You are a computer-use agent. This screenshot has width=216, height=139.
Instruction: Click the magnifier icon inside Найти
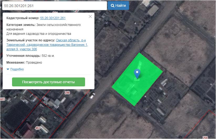pyautogui.click(x=112, y=5)
